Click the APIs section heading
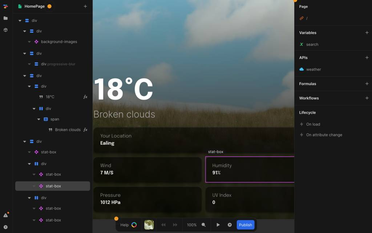The height and width of the screenshot is (233, 372). [x=303, y=58]
